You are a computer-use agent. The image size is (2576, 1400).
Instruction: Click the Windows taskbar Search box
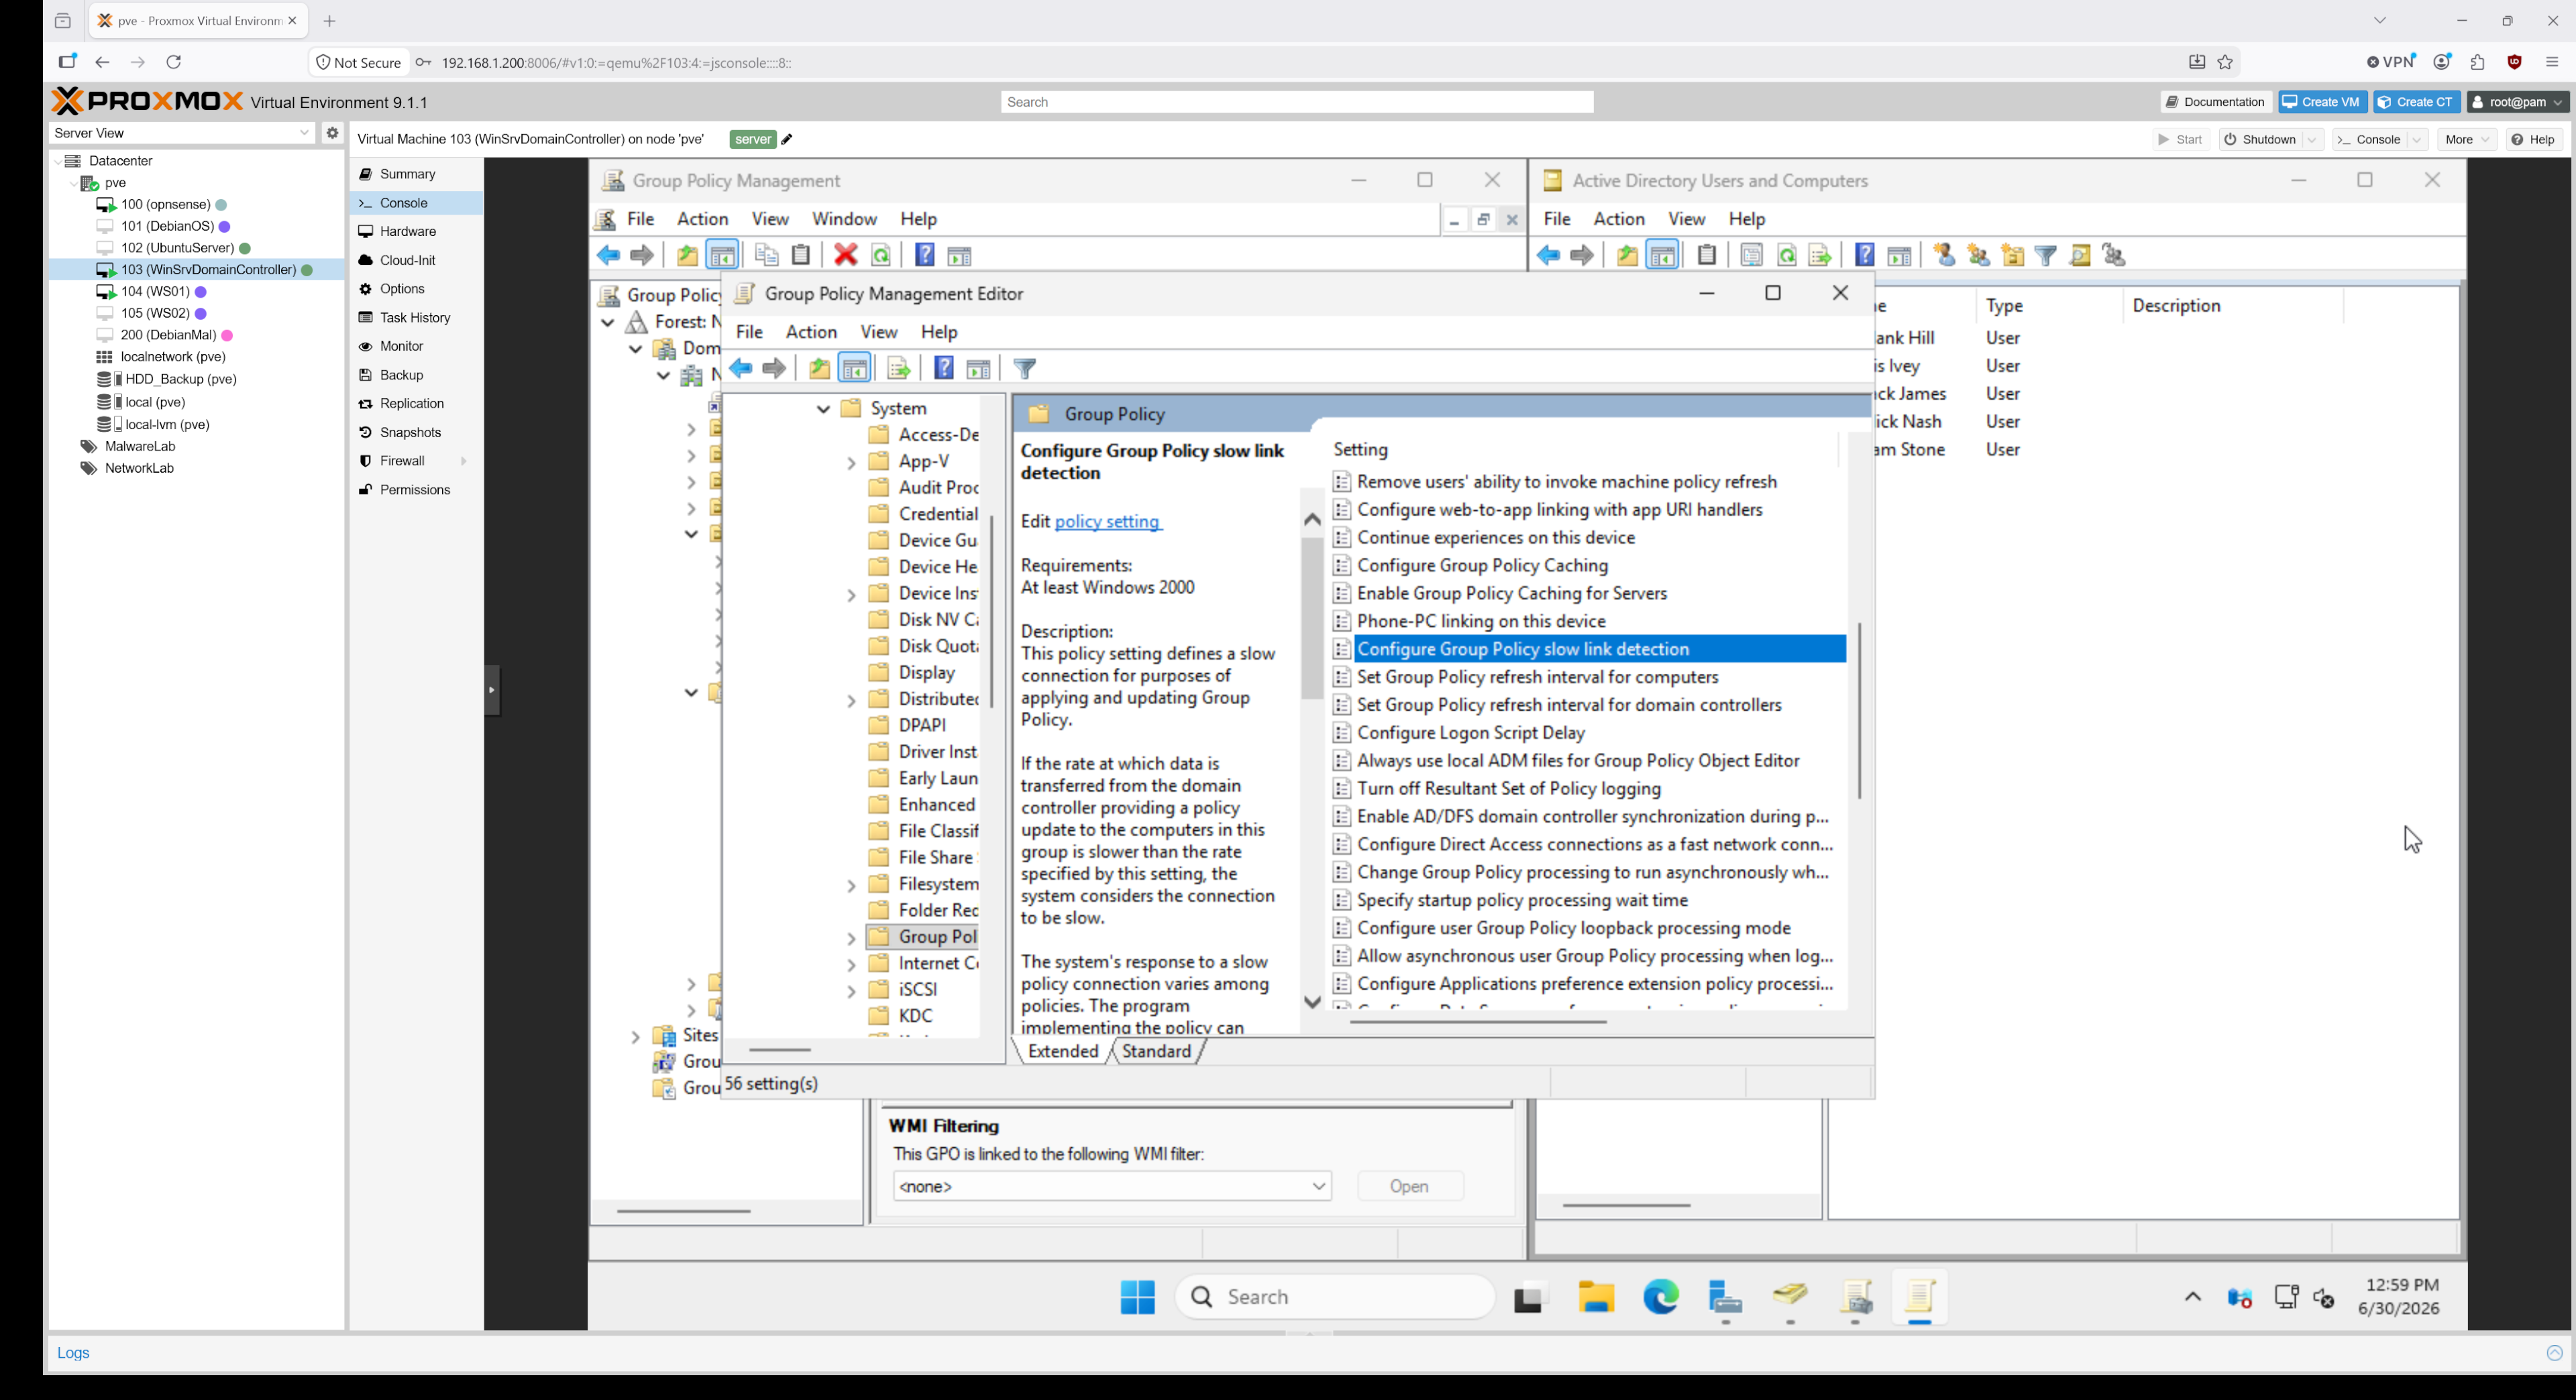tap(1334, 1297)
